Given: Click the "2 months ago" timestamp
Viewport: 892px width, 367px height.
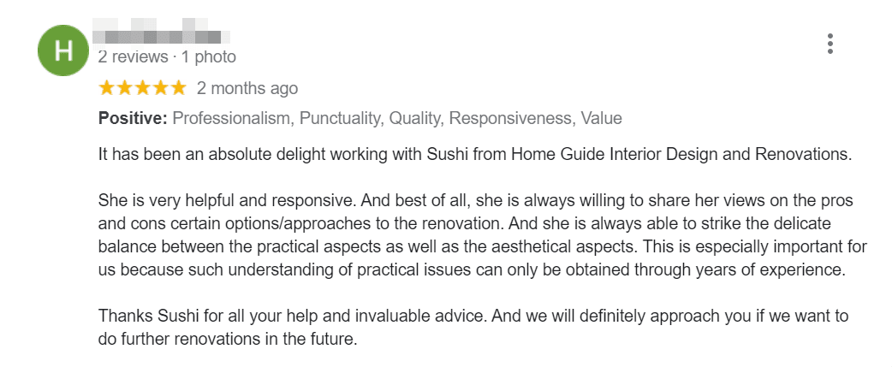Looking at the screenshot, I should point(247,89).
